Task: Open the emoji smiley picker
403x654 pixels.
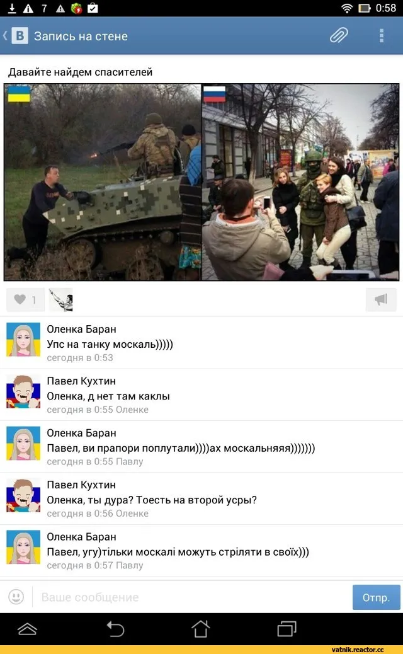Action: [x=16, y=597]
